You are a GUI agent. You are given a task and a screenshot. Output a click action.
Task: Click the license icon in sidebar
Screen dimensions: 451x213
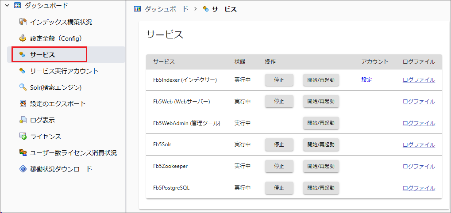pyautogui.click(x=23, y=137)
